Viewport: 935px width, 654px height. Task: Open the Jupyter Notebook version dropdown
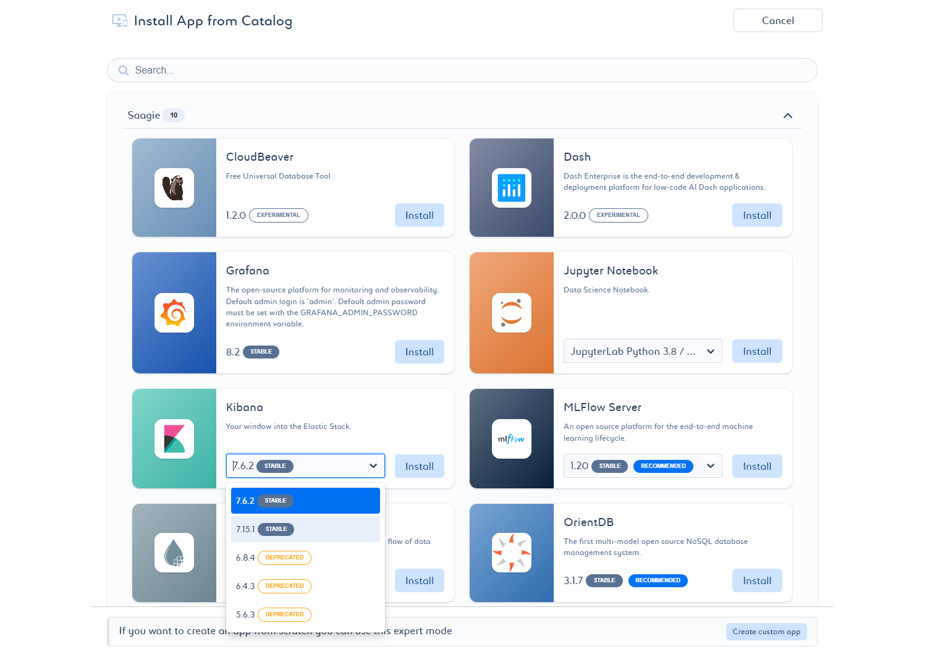643,351
